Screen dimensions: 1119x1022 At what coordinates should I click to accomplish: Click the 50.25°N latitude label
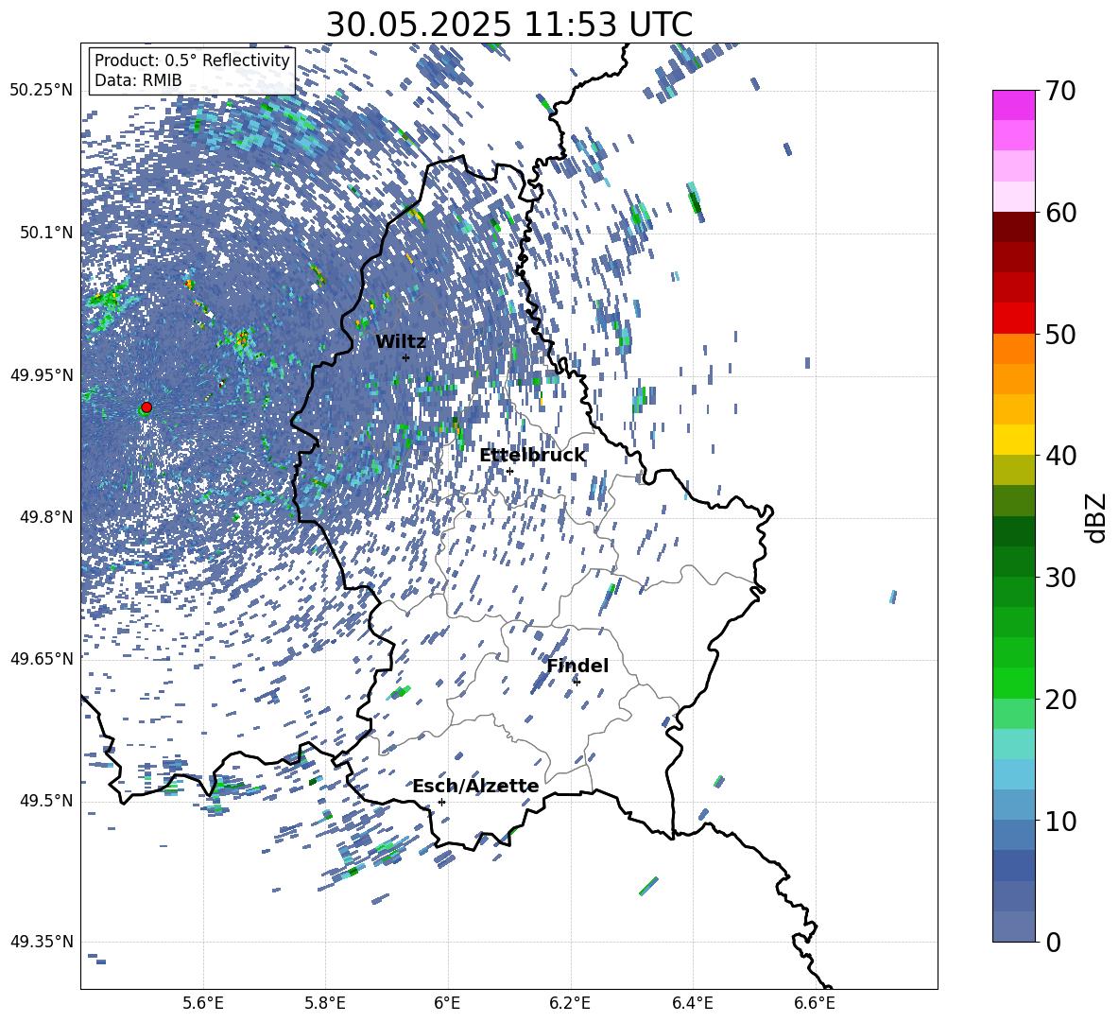coord(42,91)
